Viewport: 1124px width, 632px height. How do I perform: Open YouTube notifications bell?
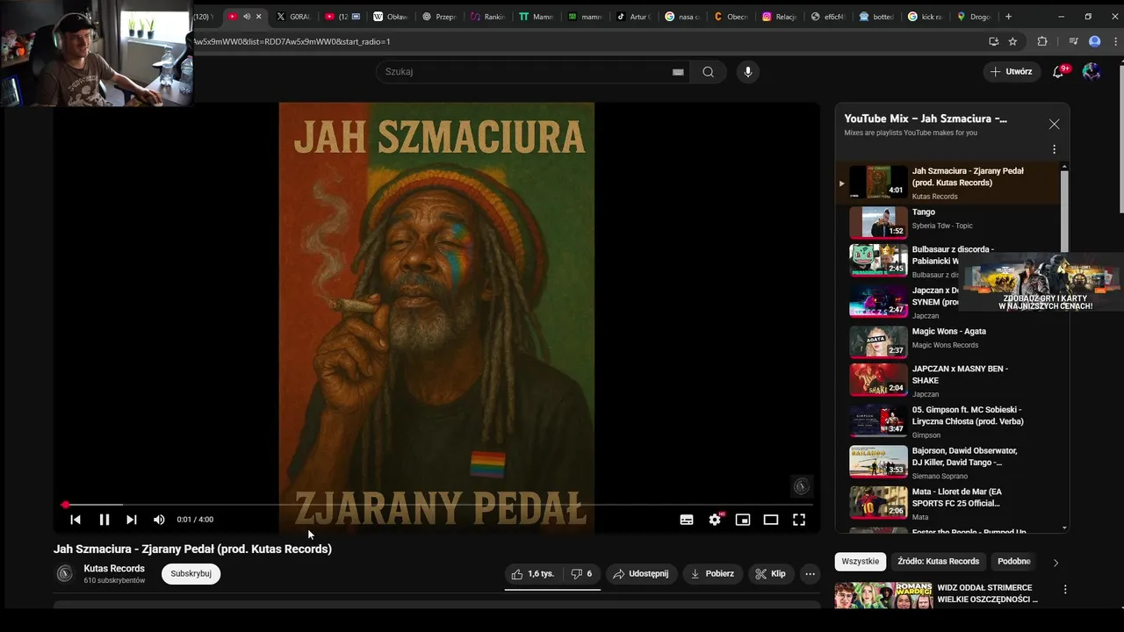click(1058, 72)
